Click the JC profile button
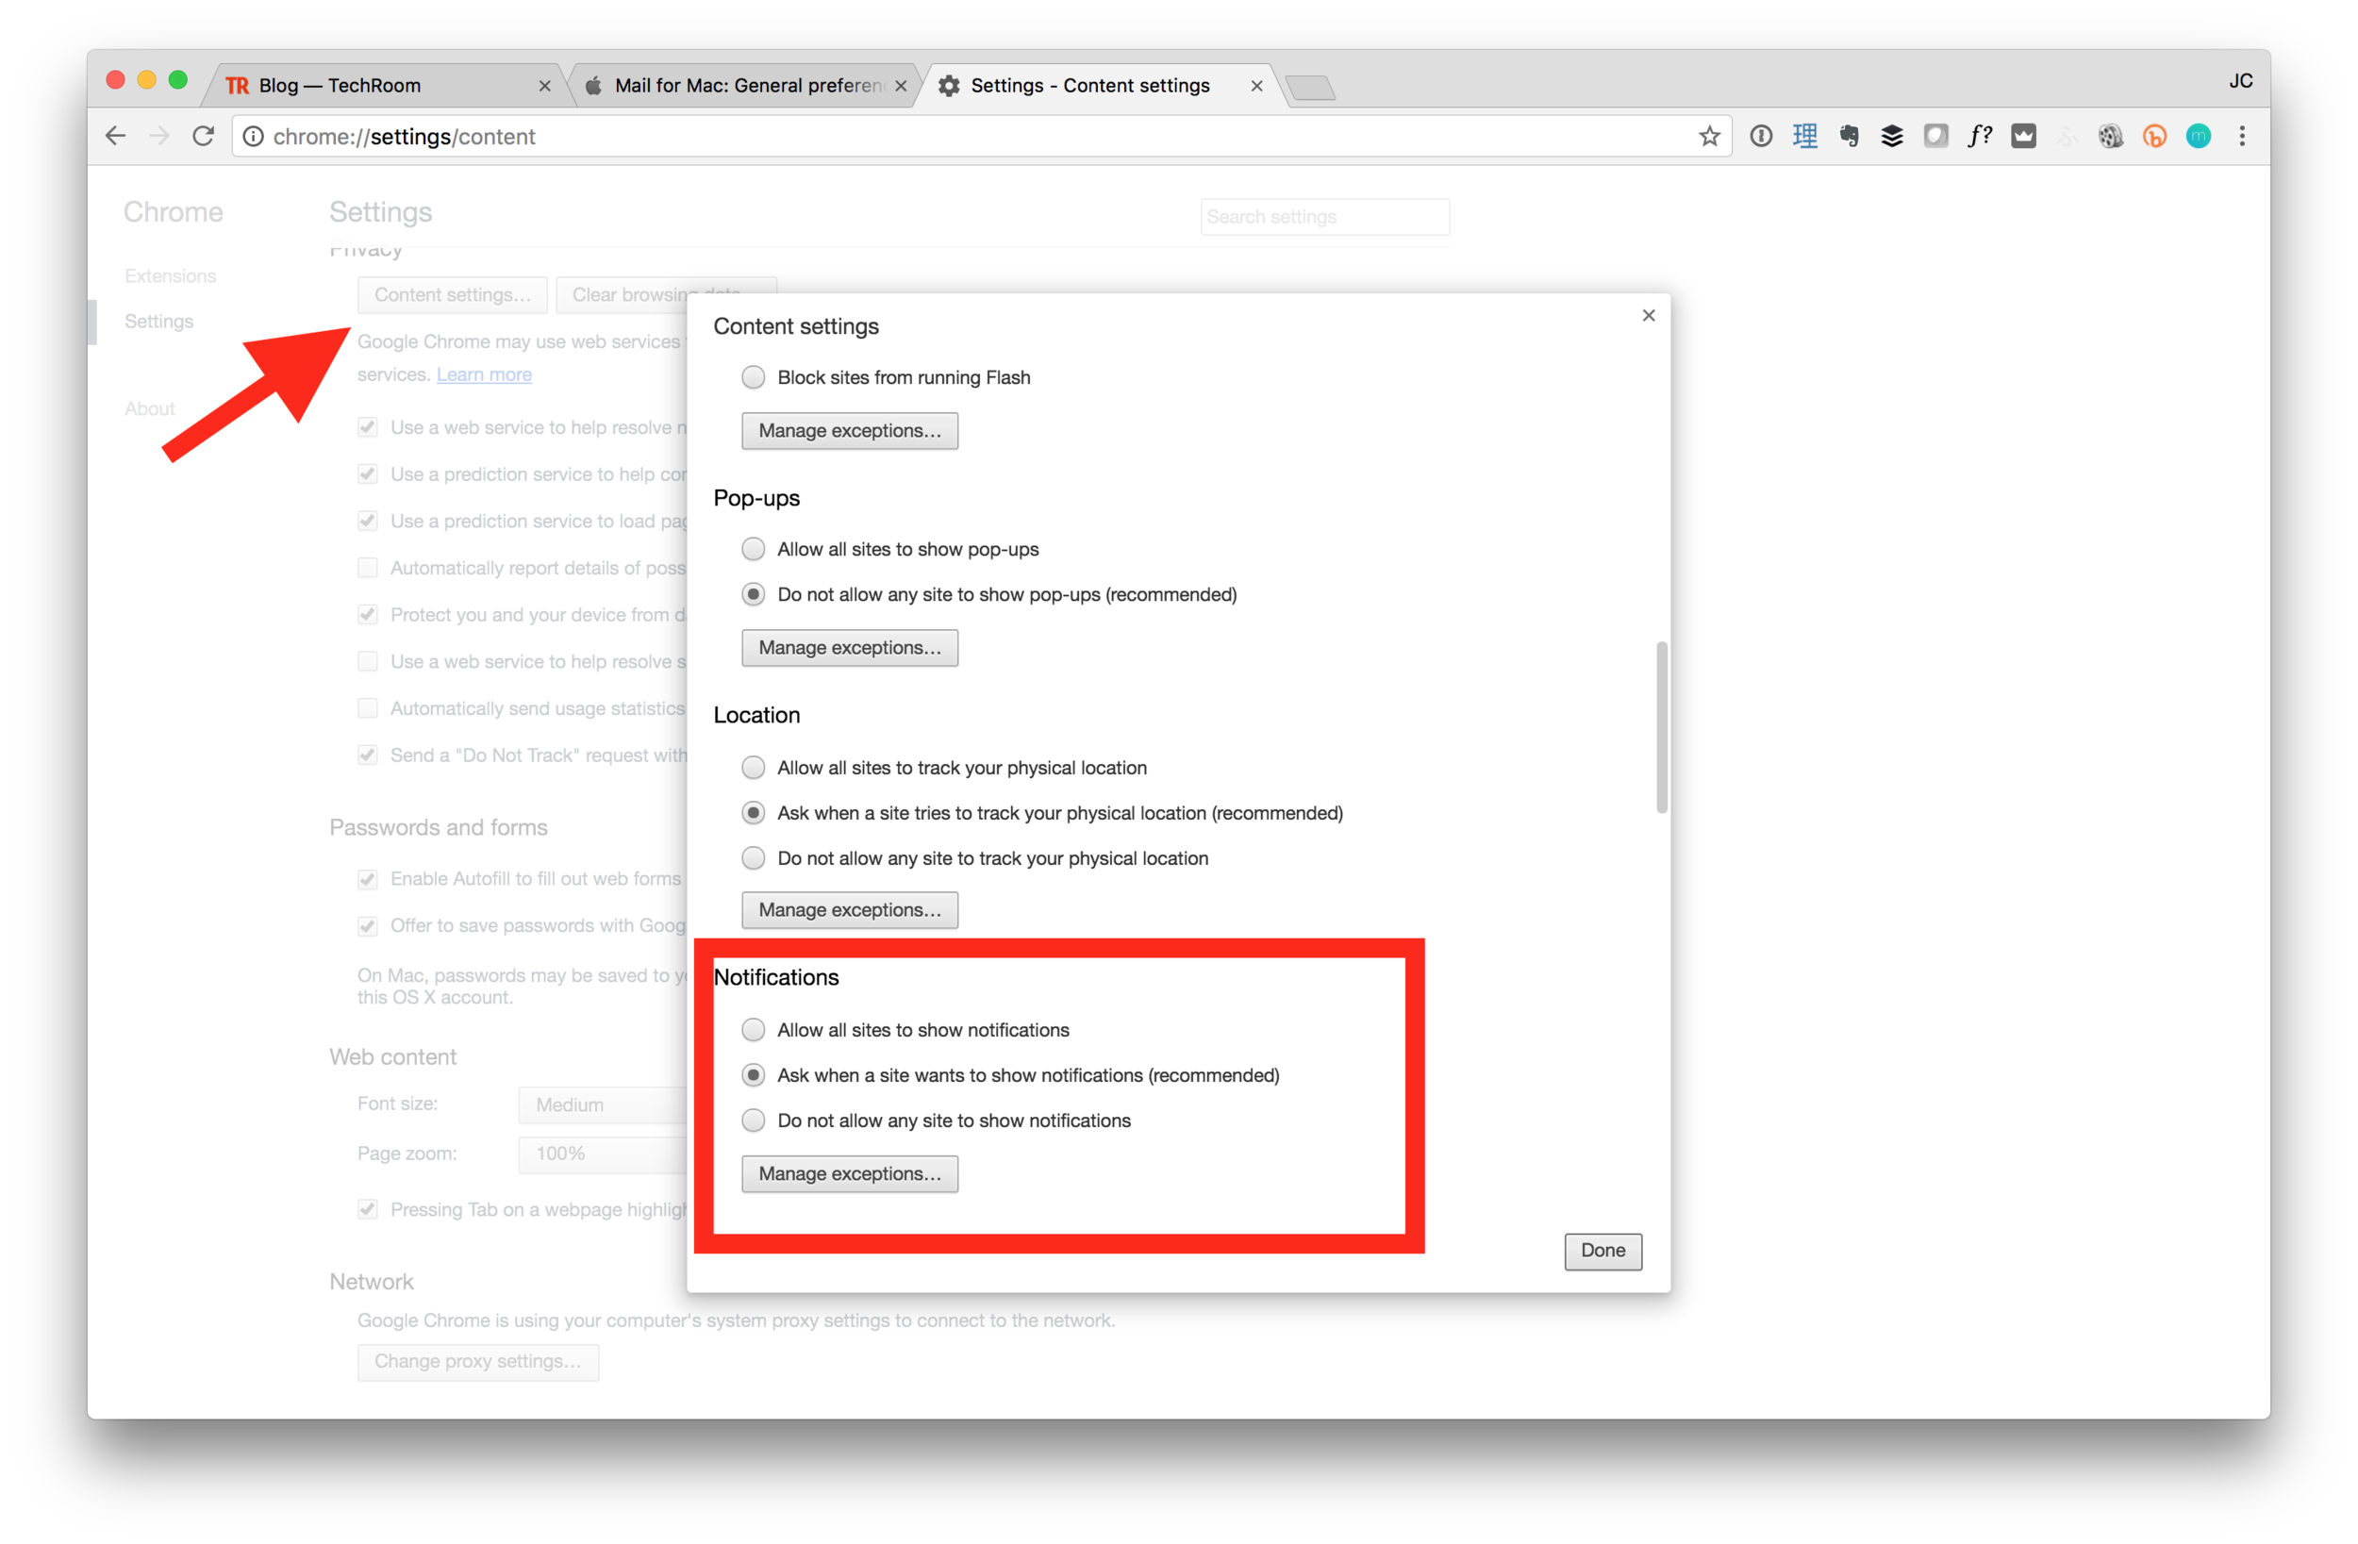 tap(2240, 81)
